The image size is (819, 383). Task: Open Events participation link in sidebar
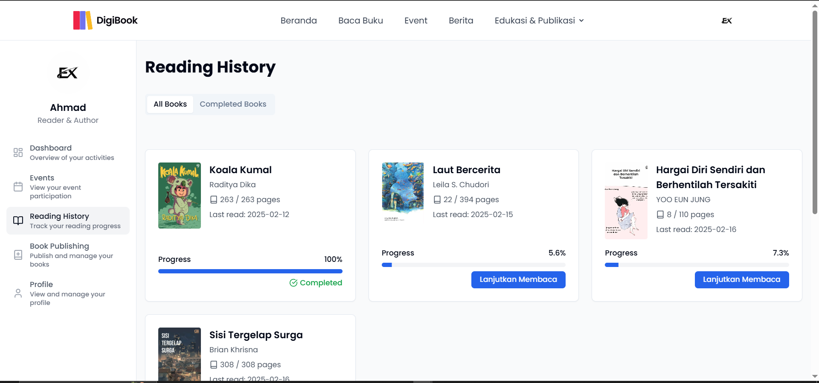[x=68, y=186]
